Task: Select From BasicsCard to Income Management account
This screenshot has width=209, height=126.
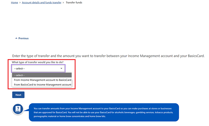Action: pos(42,85)
